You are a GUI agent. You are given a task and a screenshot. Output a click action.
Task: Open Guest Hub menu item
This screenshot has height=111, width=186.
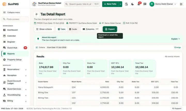[x=15, y=48]
